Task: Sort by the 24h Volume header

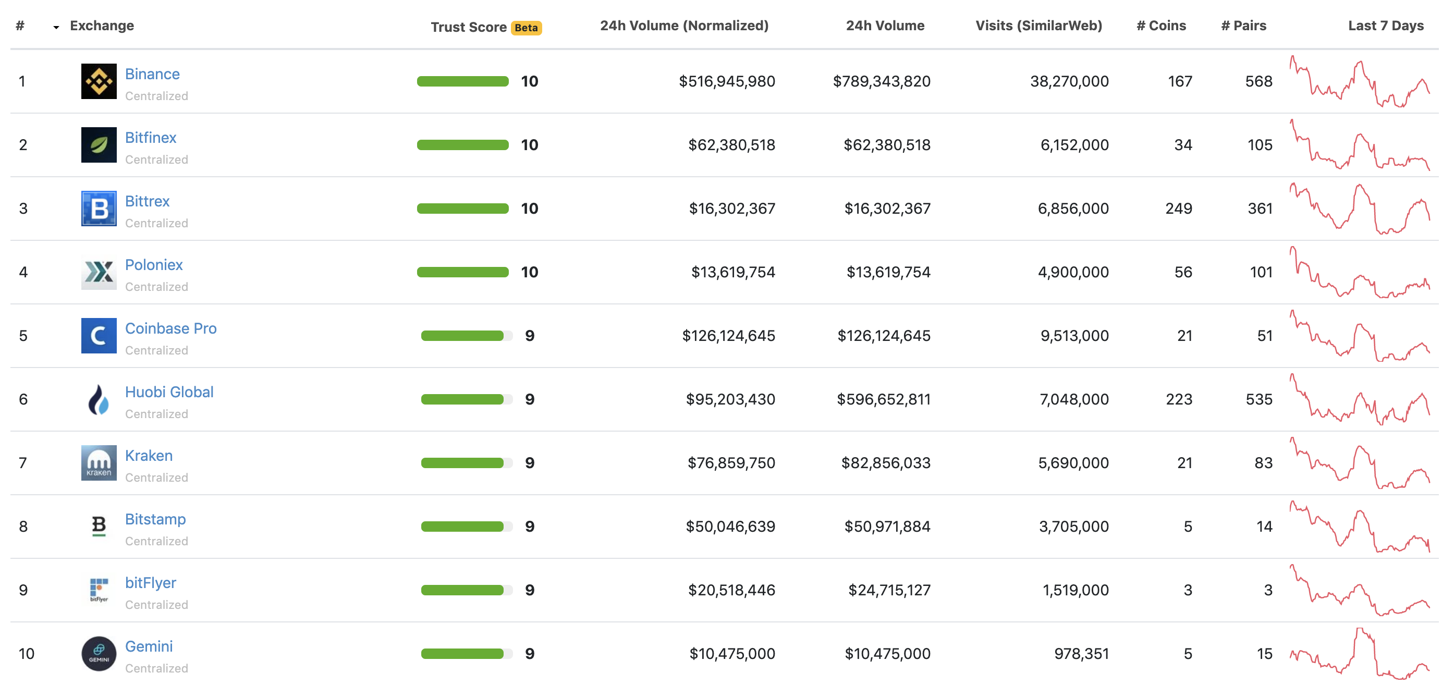Action: coord(885,25)
